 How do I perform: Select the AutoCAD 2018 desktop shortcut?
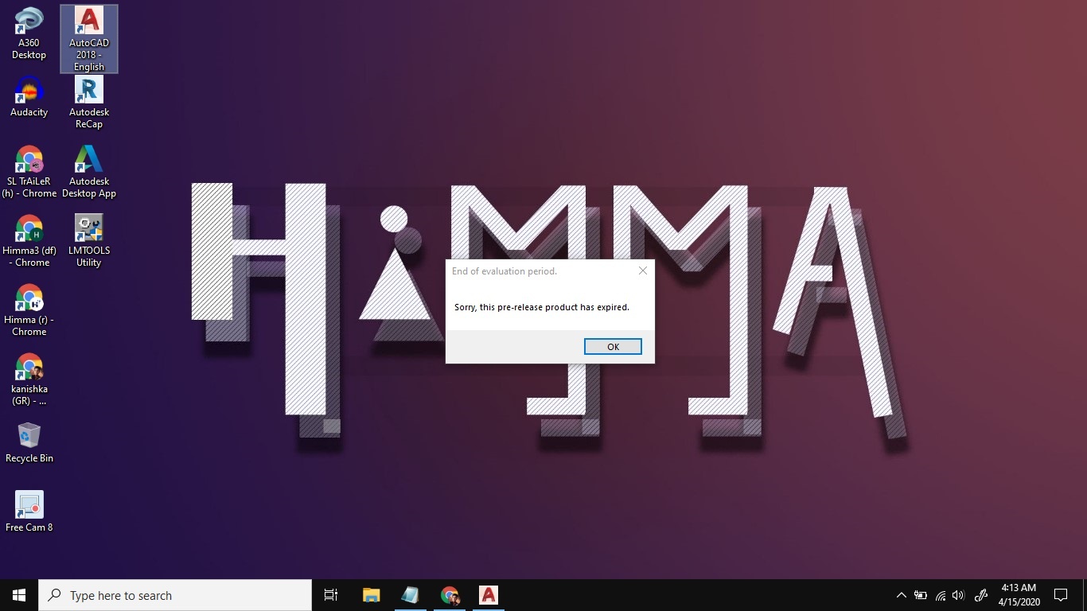pyautogui.click(x=89, y=39)
